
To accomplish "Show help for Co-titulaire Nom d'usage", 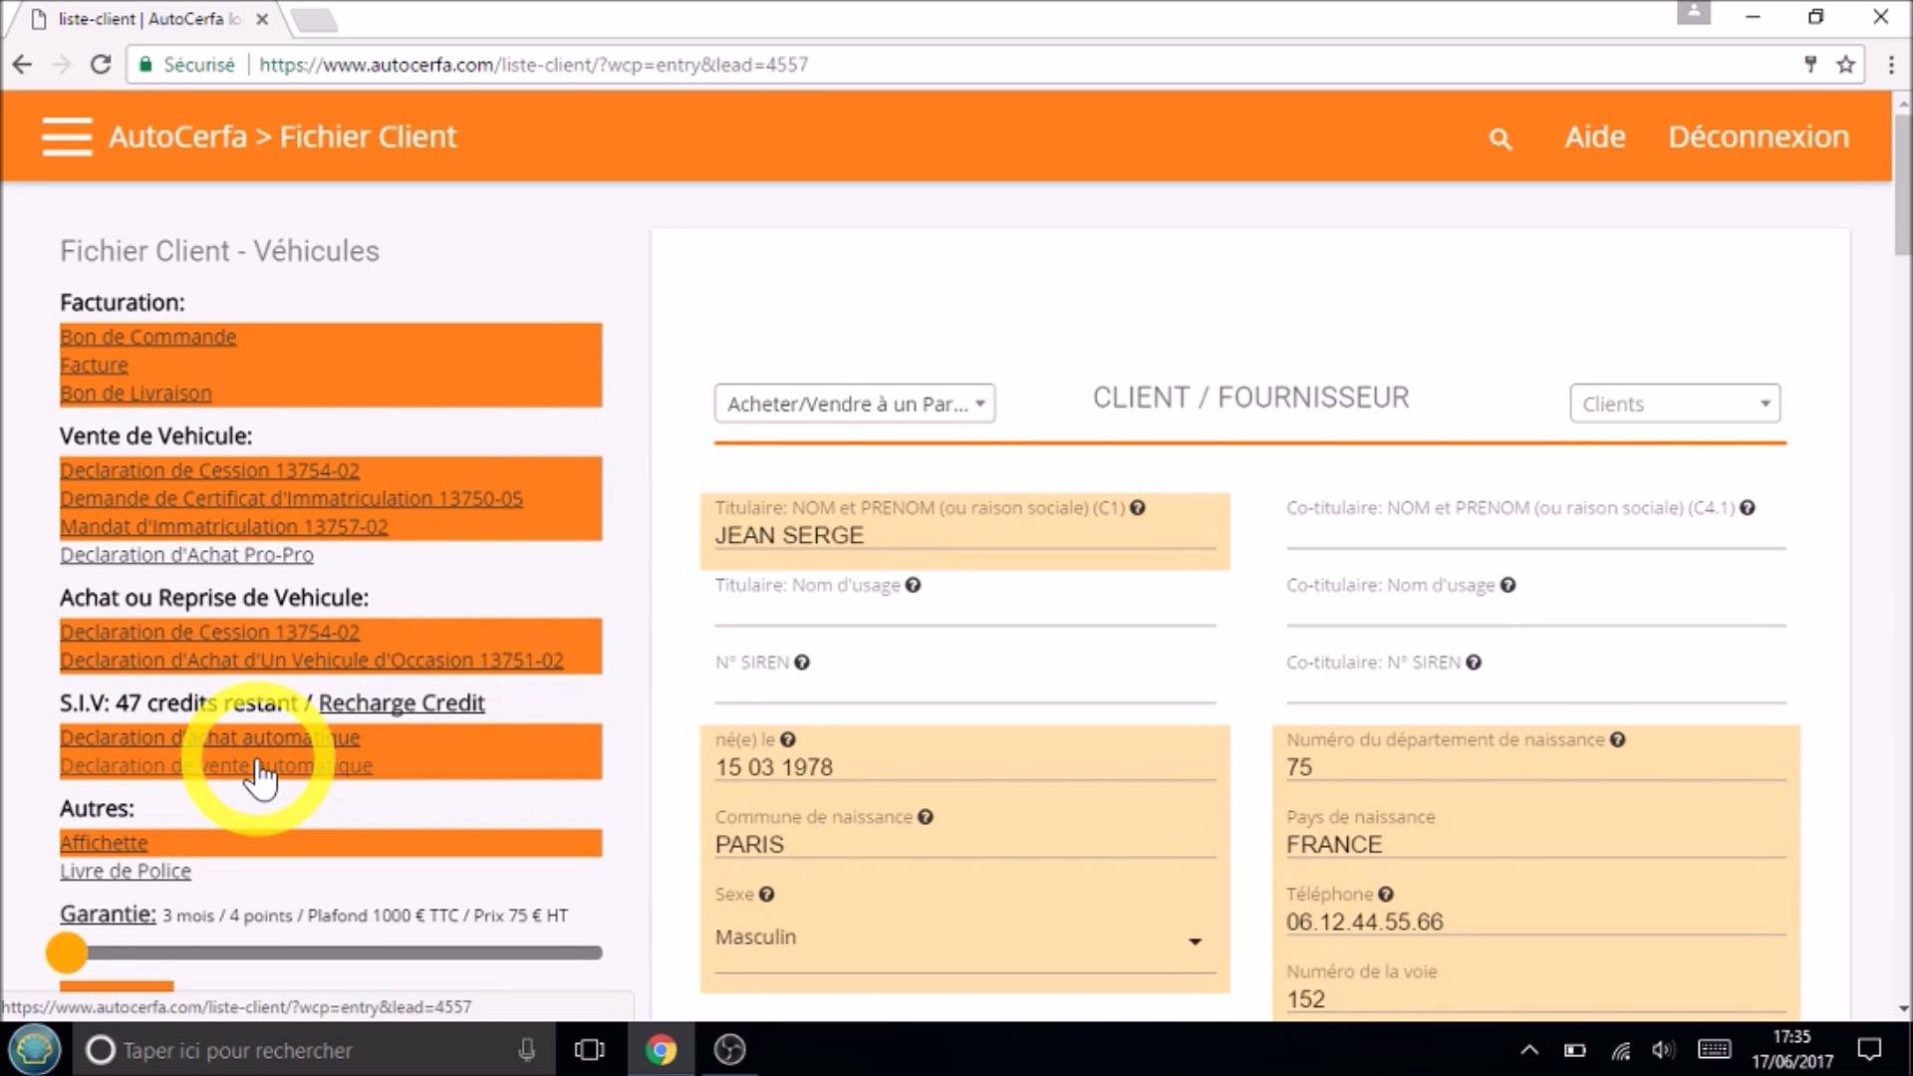I will pos(1507,585).
